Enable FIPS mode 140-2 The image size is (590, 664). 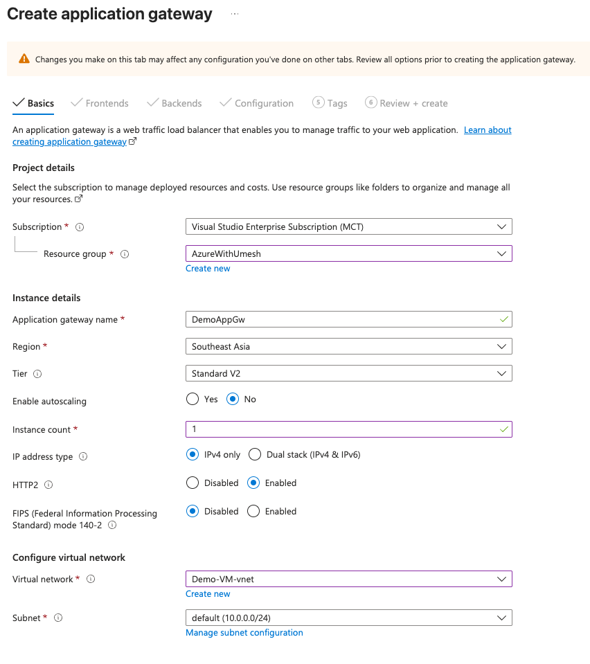253,512
